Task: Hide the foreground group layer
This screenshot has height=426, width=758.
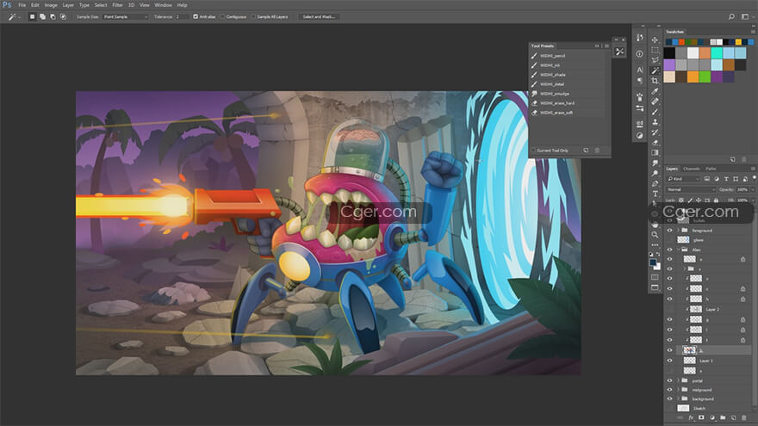Action: tap(669, 231)
